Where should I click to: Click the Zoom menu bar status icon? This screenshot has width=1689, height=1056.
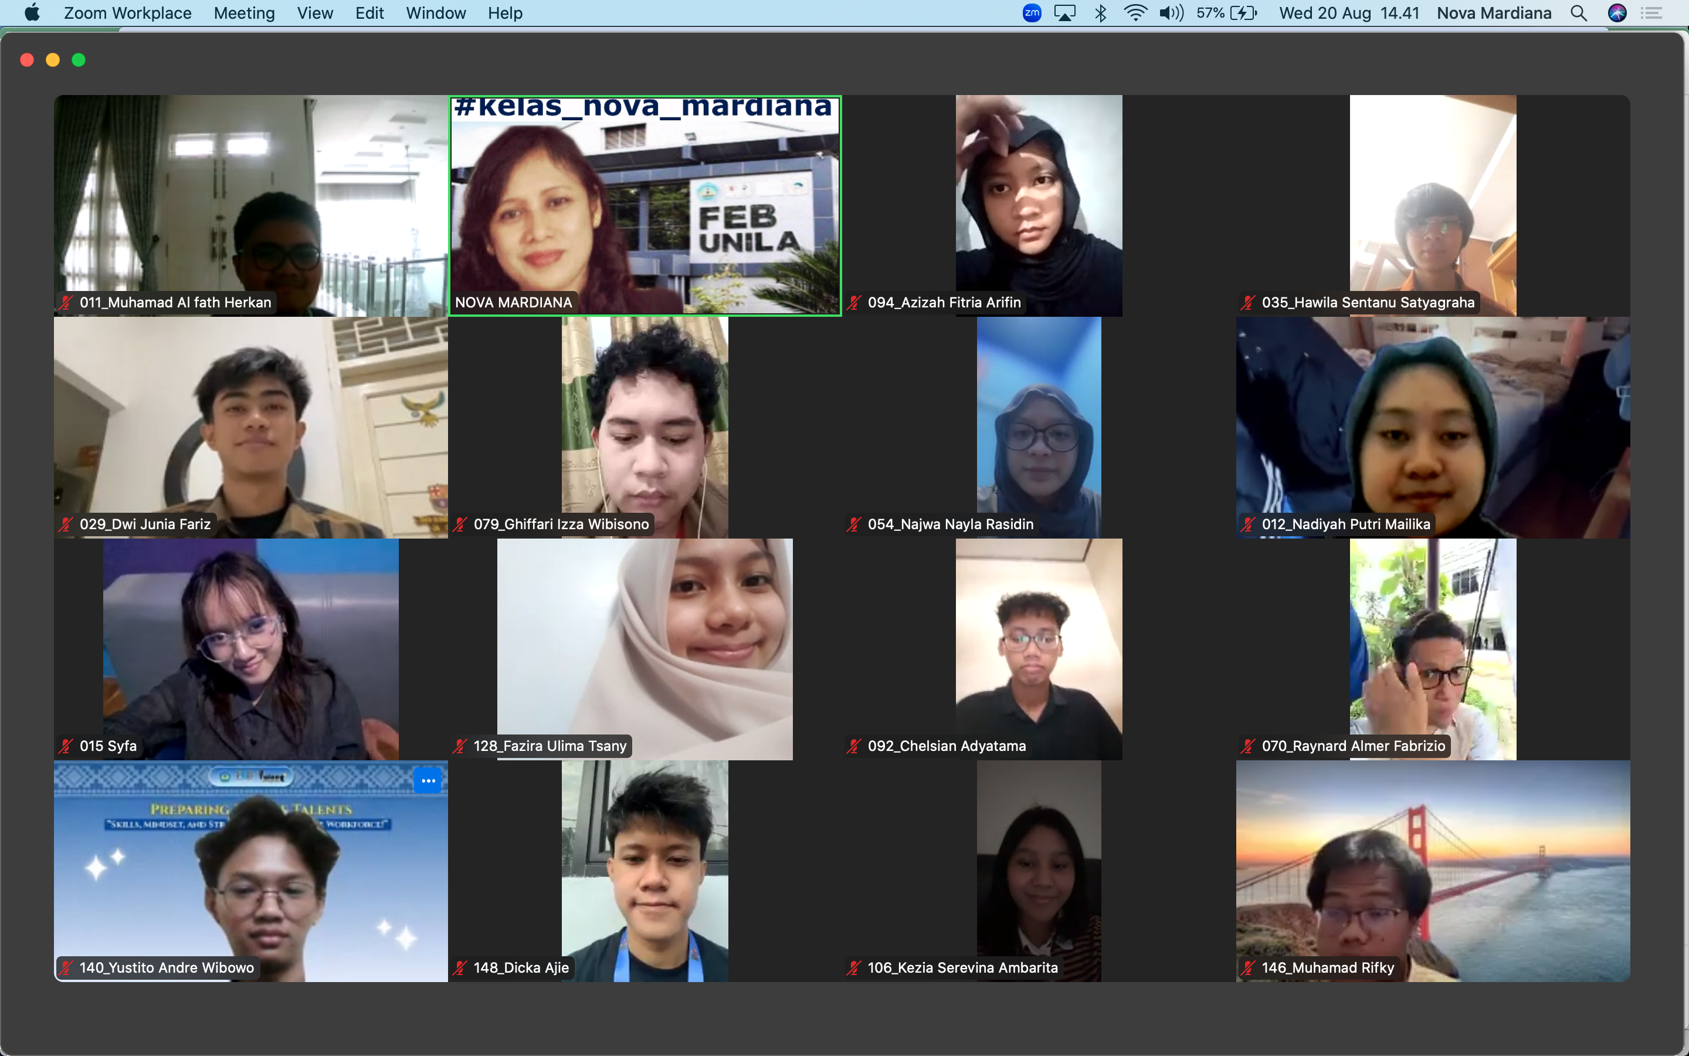click(x=1032, y=13)
